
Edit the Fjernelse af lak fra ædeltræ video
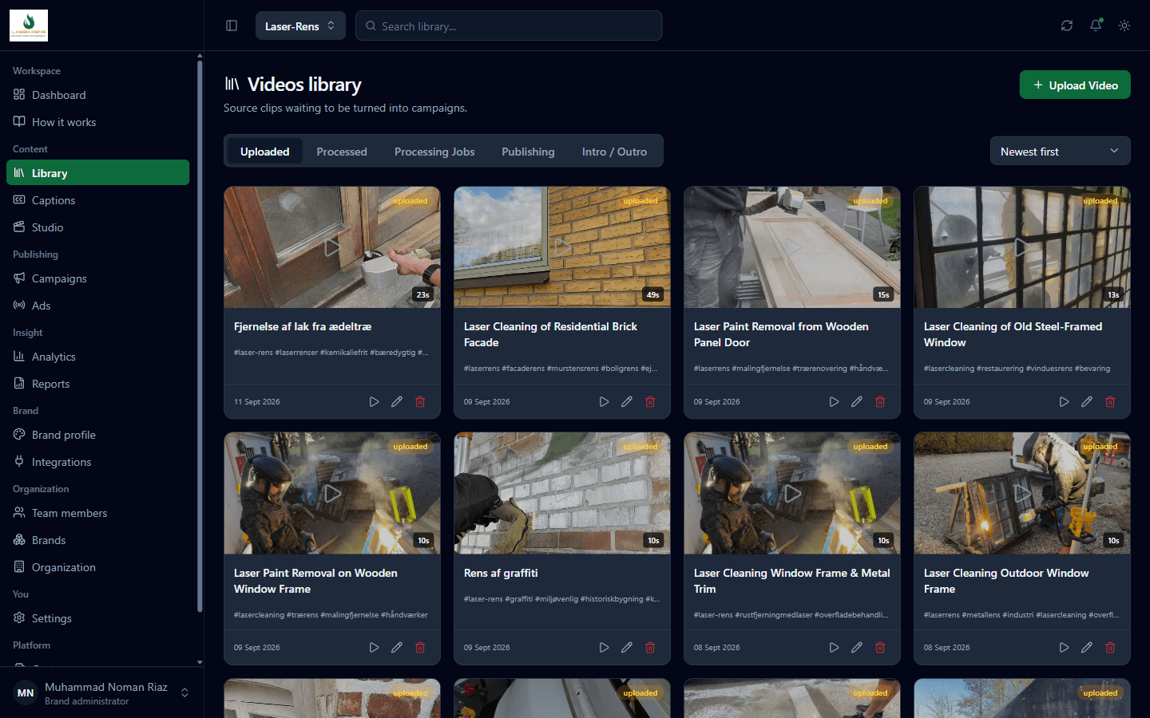tap(397, 402)
